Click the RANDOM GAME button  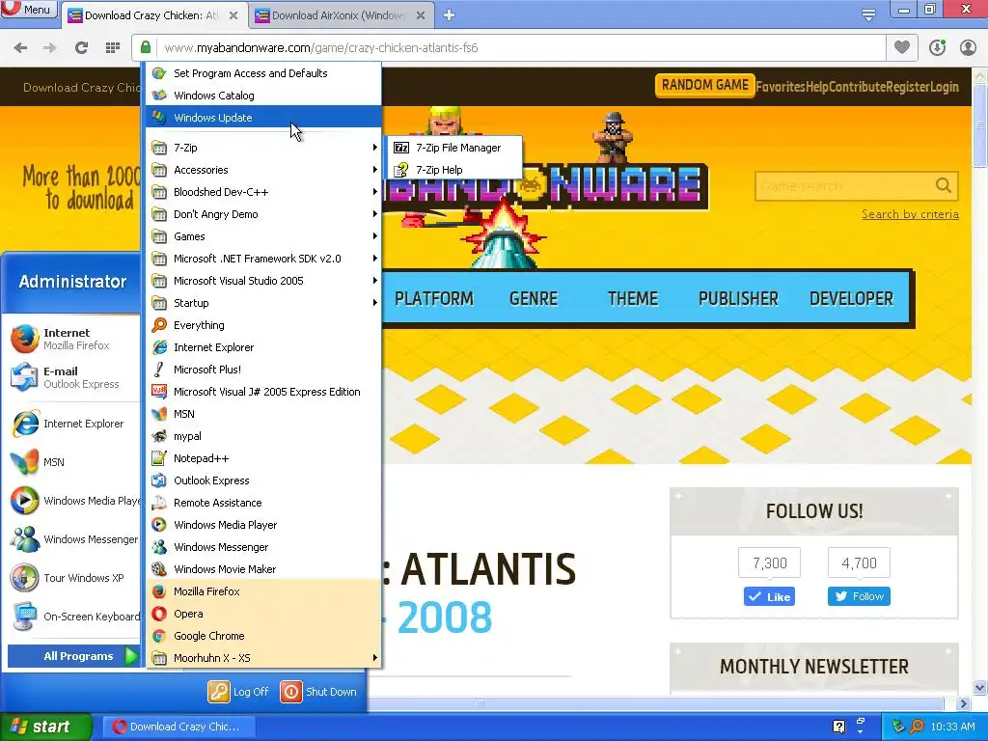[704, 85]
